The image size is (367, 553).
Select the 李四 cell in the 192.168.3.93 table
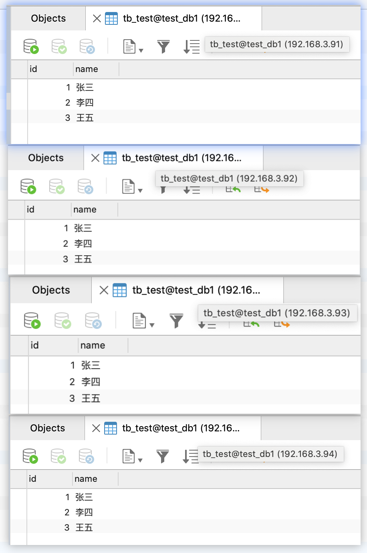coord(91,382)
